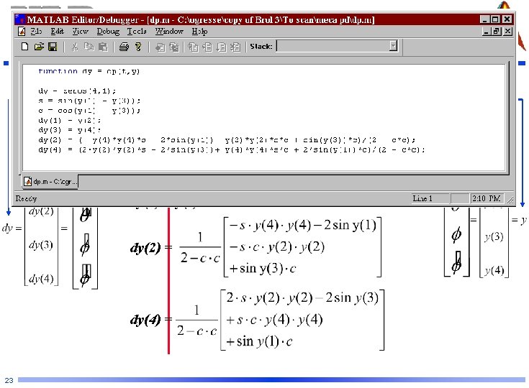Click the 'function dy = dp(t,y)' code line
Viewport: 529px width, 388px height.
pos(89,71)
